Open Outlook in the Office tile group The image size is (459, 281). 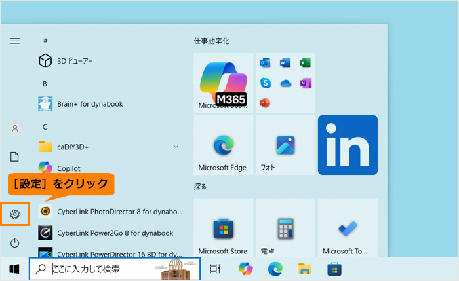265,63
